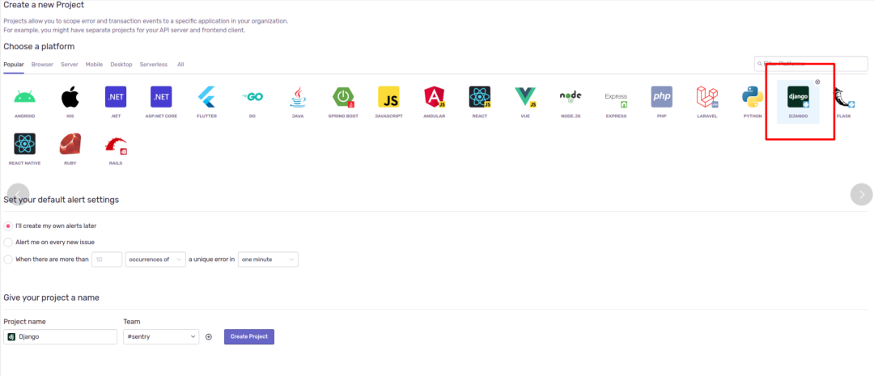Choose the Python platform icon

753,97
